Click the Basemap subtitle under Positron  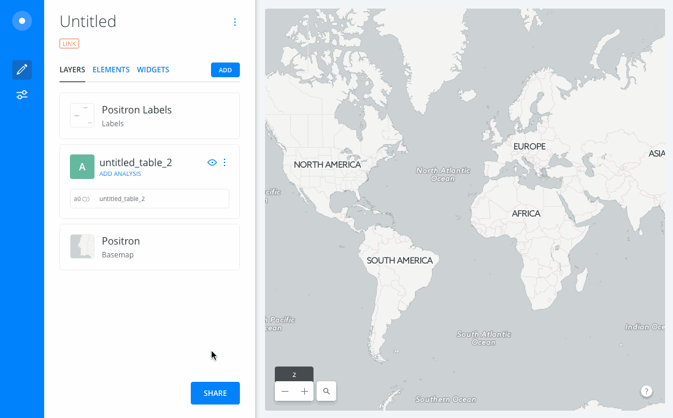(118, 254)
